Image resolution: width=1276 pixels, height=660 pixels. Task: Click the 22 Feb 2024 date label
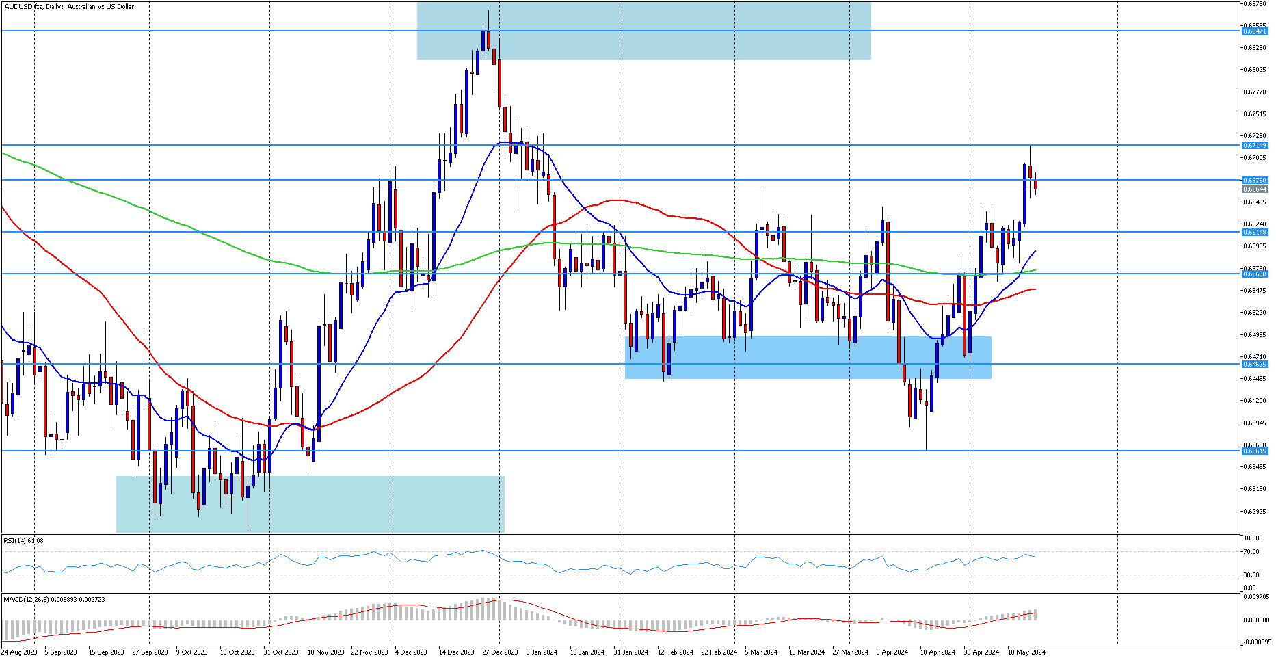[719, 652]
